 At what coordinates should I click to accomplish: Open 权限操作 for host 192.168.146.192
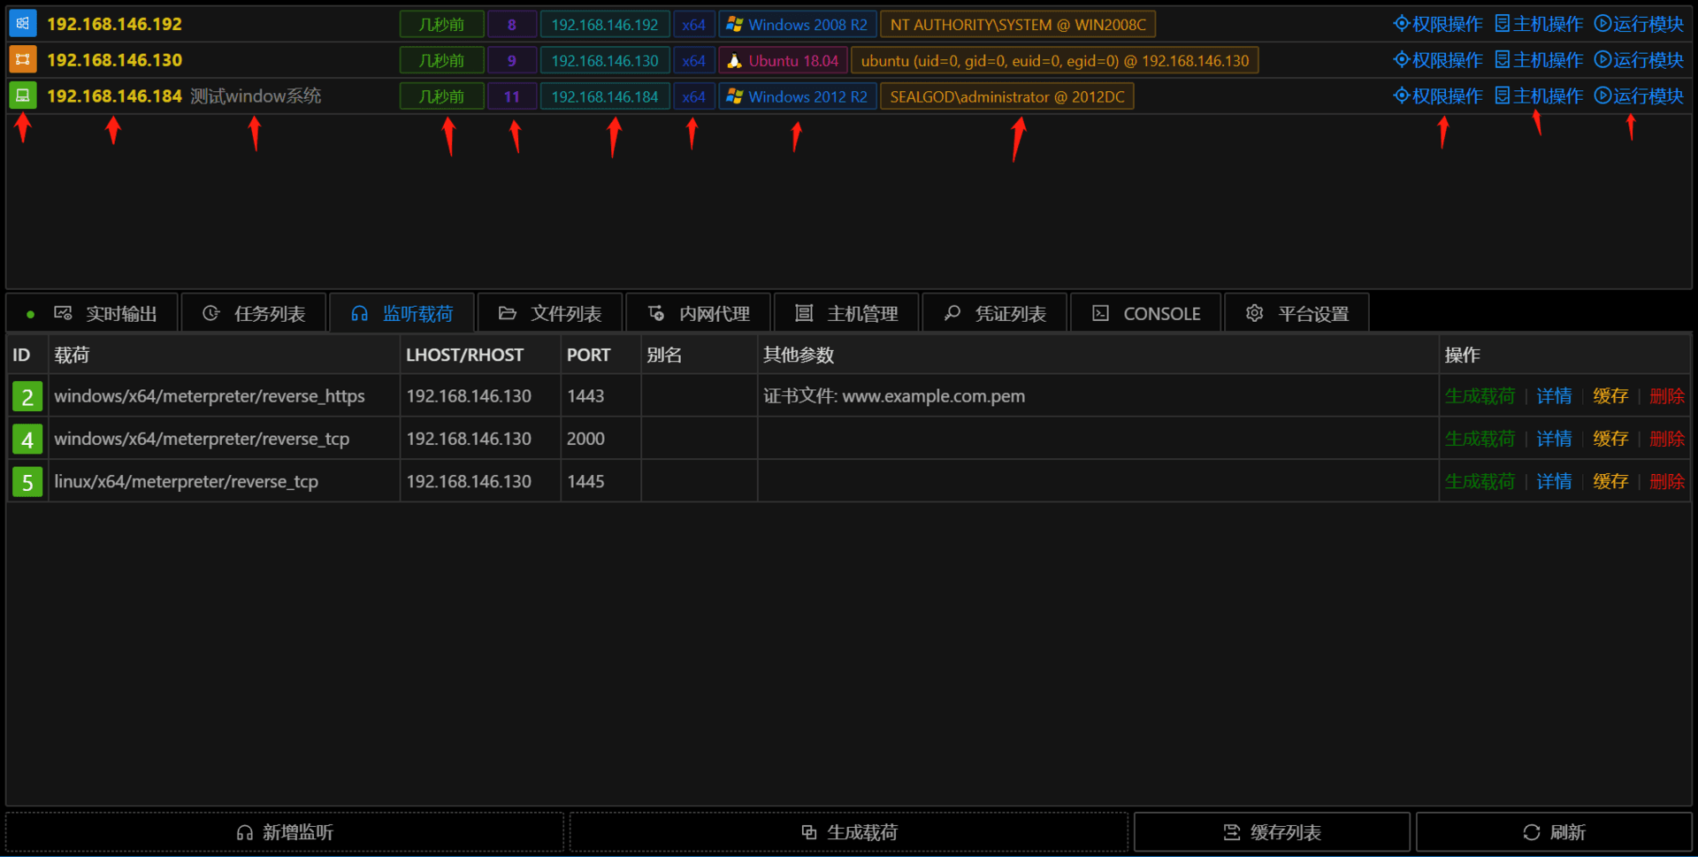(x=1438, y=24)
